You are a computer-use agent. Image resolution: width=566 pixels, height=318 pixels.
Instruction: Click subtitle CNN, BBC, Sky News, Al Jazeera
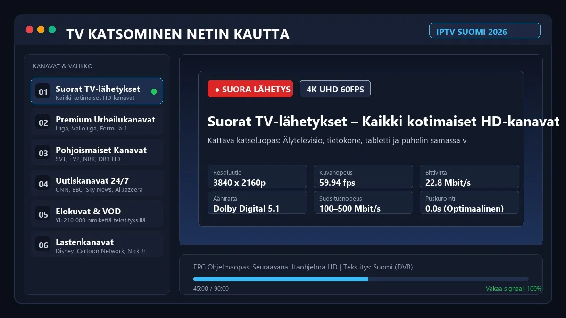(99, 190)
